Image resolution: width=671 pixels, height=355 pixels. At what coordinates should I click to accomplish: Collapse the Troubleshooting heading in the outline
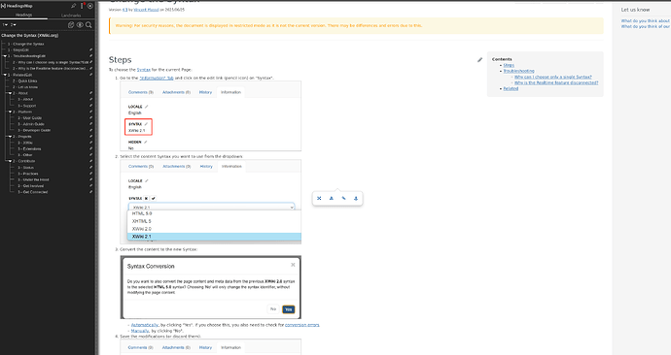5,56
